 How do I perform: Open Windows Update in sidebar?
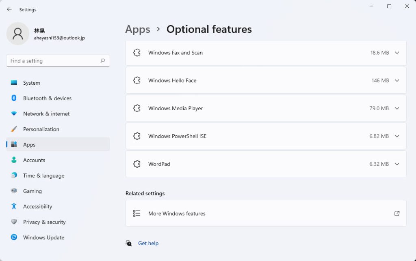tap(58, 237)
